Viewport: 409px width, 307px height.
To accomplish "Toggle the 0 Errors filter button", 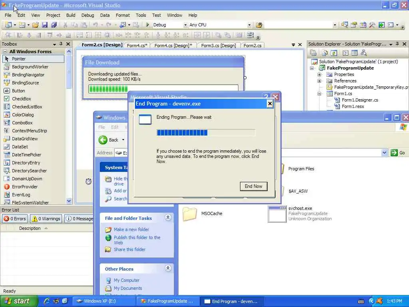I will coord(15,219).
